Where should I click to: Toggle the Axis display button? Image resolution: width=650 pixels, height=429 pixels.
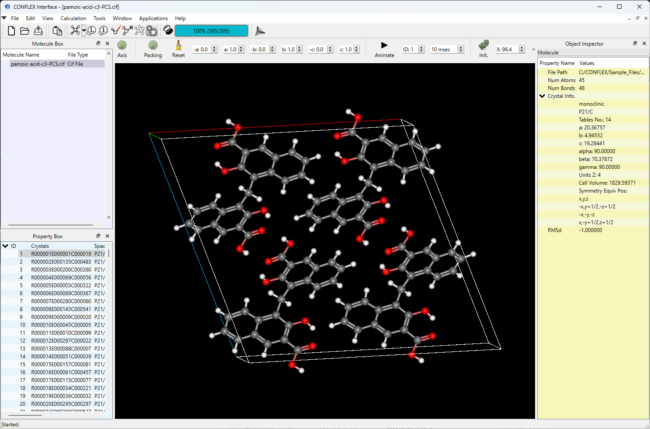tap(122, 46)
